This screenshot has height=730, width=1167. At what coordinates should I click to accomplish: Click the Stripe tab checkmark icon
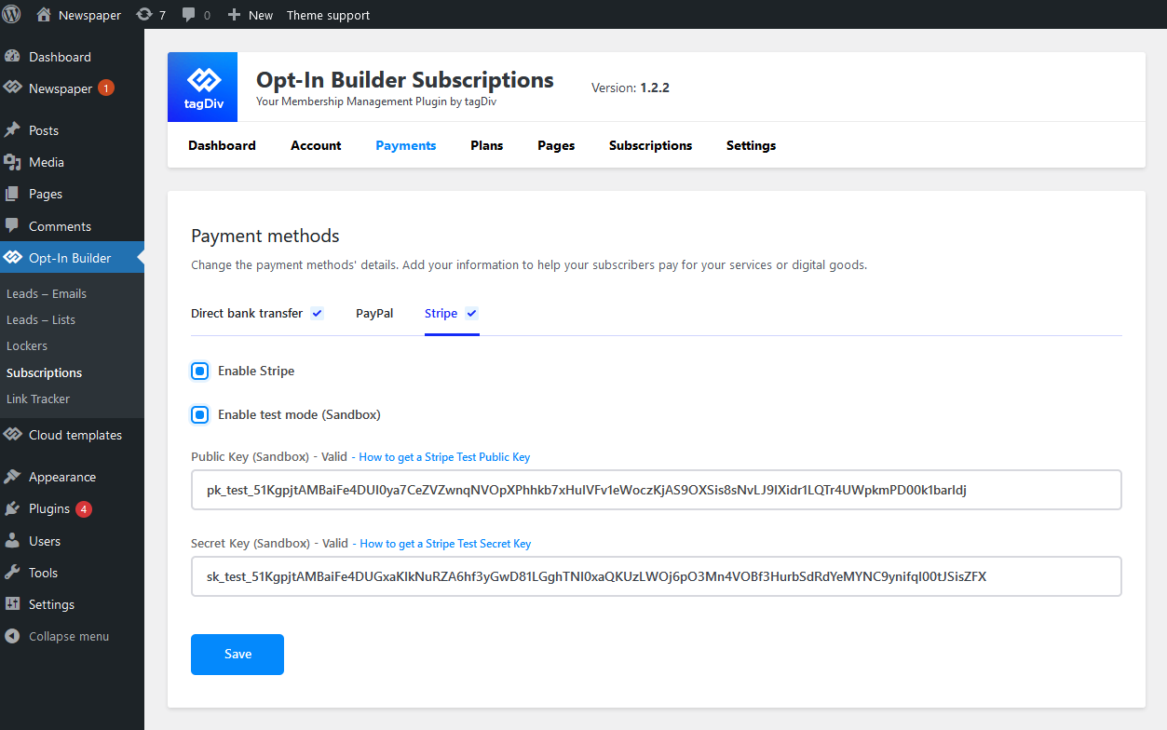[471, 313]
